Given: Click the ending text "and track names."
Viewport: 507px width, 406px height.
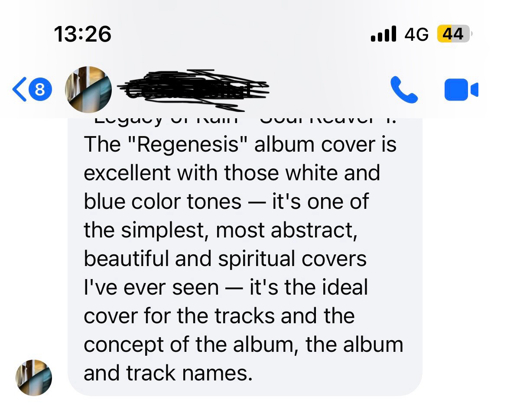Looking at the screenshot, I should [x=168, y=373].
